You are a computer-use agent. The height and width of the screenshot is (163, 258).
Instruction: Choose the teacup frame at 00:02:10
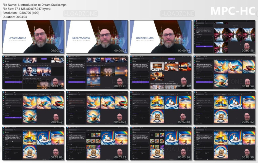tap(33, 108)
